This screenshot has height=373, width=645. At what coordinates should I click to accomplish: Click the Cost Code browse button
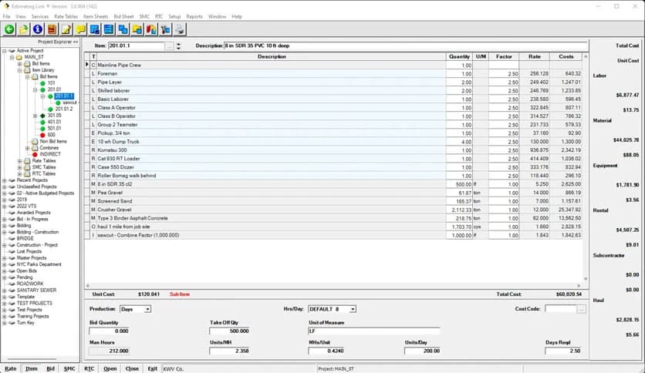point(581,309)
